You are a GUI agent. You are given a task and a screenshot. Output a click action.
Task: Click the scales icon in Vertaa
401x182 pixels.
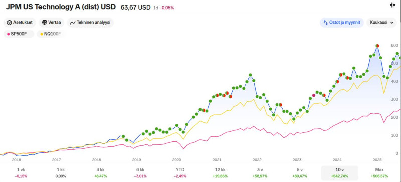pos(44,22)
